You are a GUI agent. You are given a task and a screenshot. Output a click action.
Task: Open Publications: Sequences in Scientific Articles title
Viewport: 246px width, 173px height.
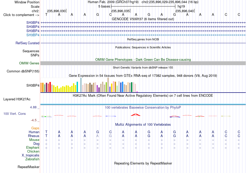[x=143, y=47]
